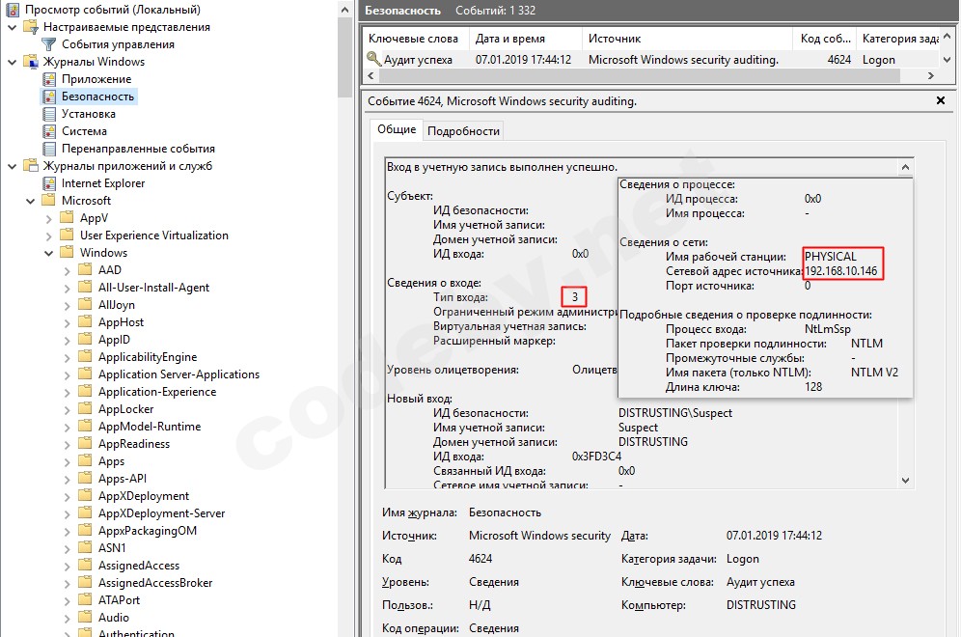Click the Установка log icon

[49, 114]
